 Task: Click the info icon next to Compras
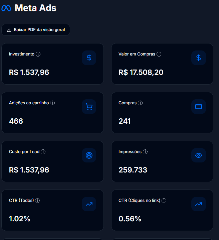(140, 103)
